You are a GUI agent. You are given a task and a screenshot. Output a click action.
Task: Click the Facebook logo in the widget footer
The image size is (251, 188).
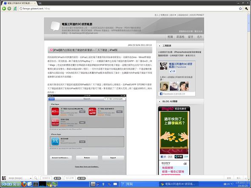[x=161, y=94]
